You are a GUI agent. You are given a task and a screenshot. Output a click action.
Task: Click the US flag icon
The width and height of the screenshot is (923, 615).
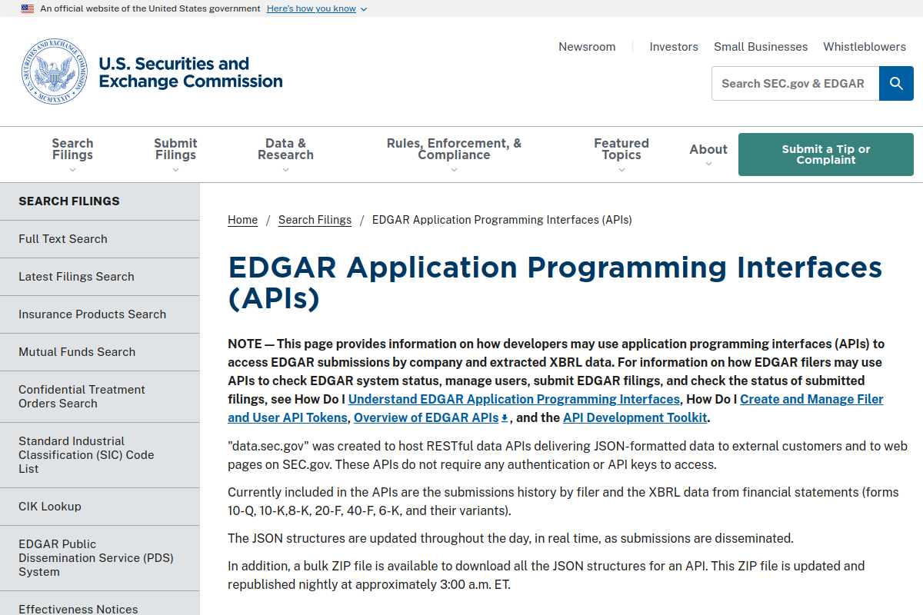coord(28,8)
